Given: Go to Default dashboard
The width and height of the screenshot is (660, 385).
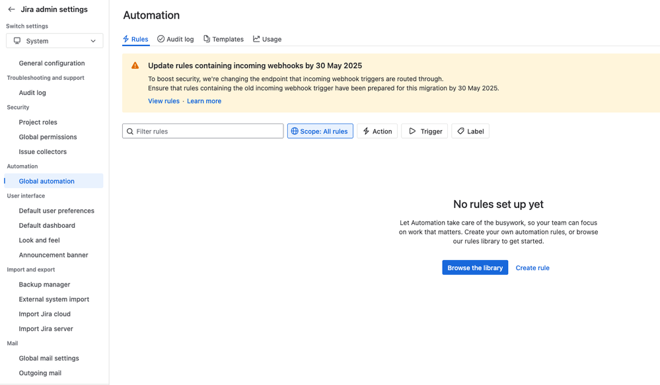Looking at the screenshot, I should (x=47, y=225).
